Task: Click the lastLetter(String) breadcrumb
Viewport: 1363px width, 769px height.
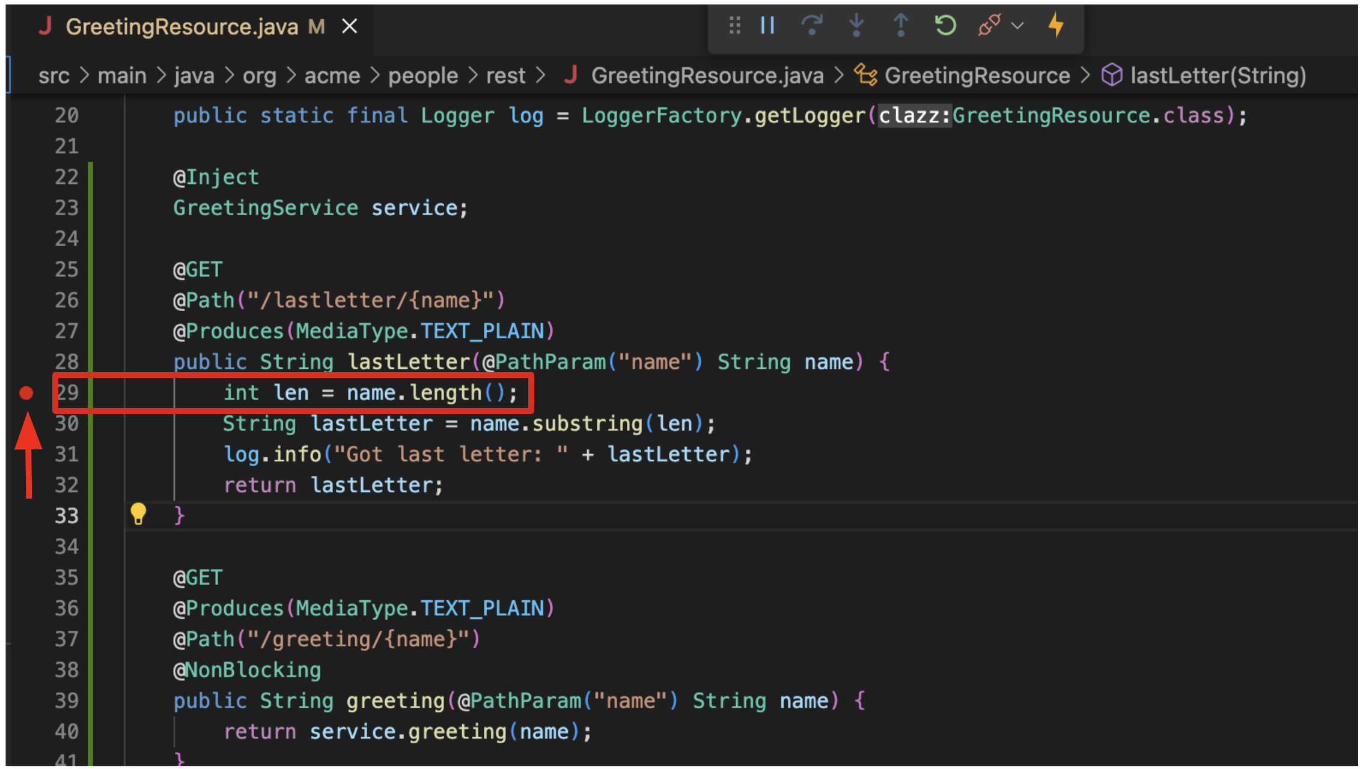Action: pyautogui.click(x=1218, y=76)
